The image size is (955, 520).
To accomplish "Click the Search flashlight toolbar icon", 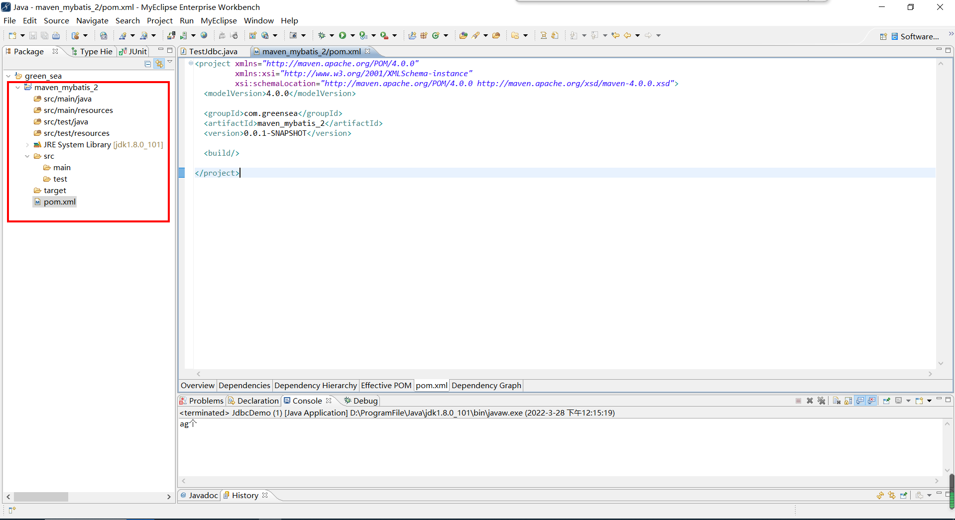I will click(476, 35).
